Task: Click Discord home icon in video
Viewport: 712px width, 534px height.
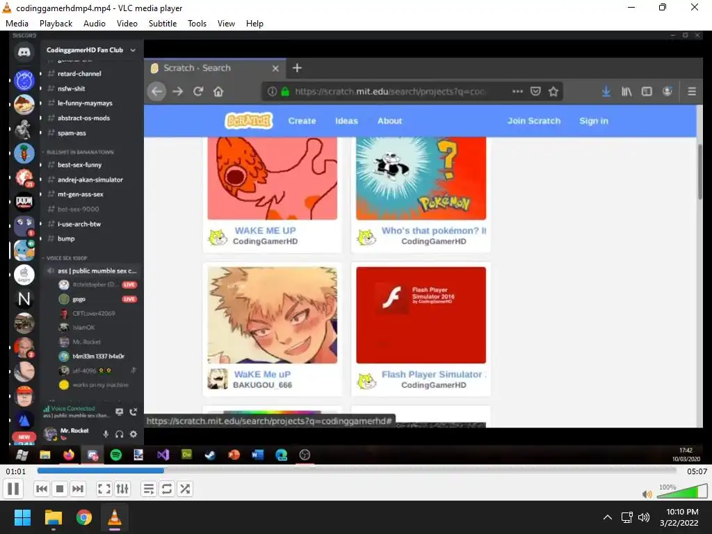Action: pos(24,53)
